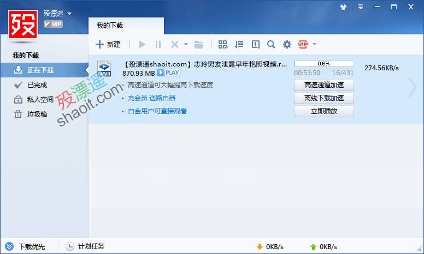The width and height of the screenshot is (424, 254).
Task: Select 正在下载 in the sidebar
Action: [x=44, y=70]
